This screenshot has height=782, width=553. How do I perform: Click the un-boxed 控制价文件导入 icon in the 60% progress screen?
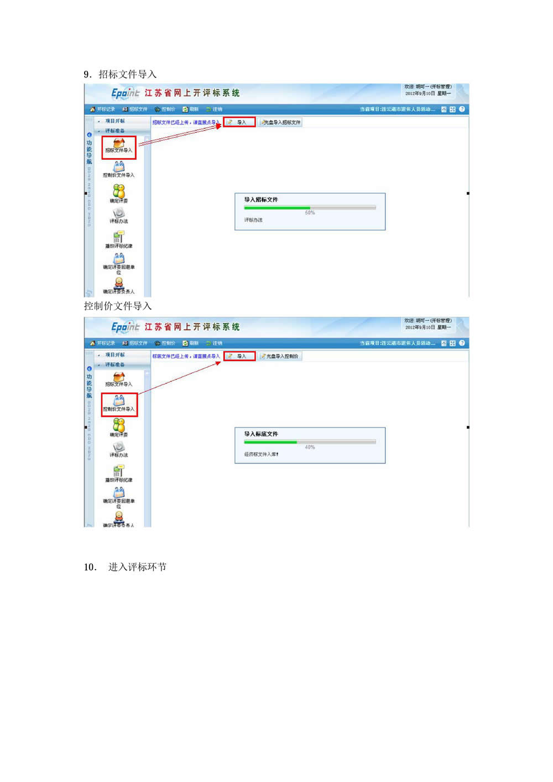point(119,169)
